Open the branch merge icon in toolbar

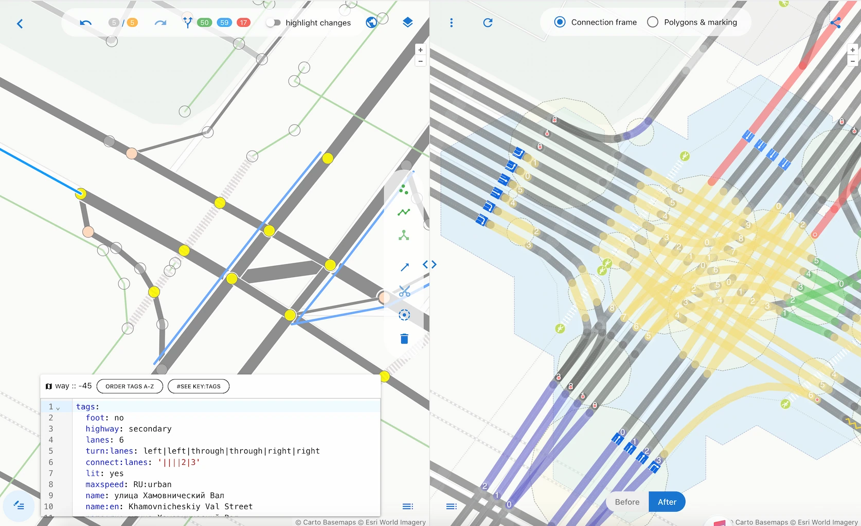pos(188,22)
